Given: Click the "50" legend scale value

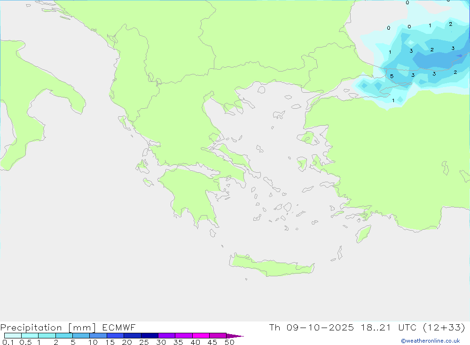Looking at the screenshot, I should (x=229, y=342).
